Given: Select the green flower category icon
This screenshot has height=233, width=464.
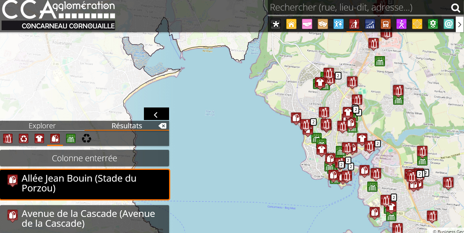Looking at the screenshot, I should tap(433, 24).
